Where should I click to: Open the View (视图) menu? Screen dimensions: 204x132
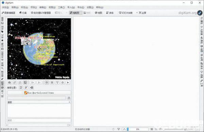(52, 7)
